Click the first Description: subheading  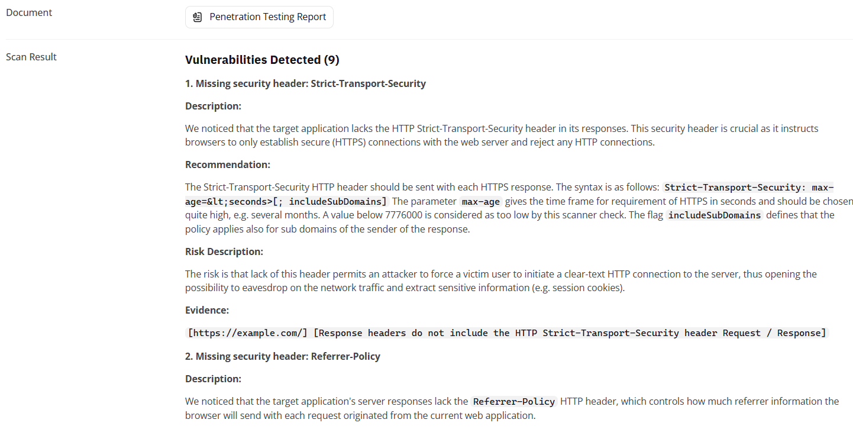pos(213,106)
